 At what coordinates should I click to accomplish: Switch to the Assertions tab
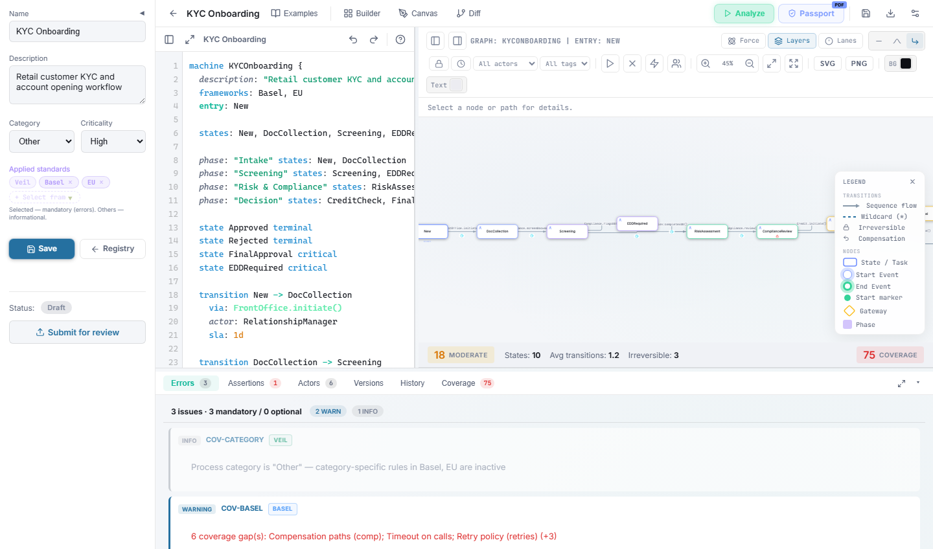247,383
